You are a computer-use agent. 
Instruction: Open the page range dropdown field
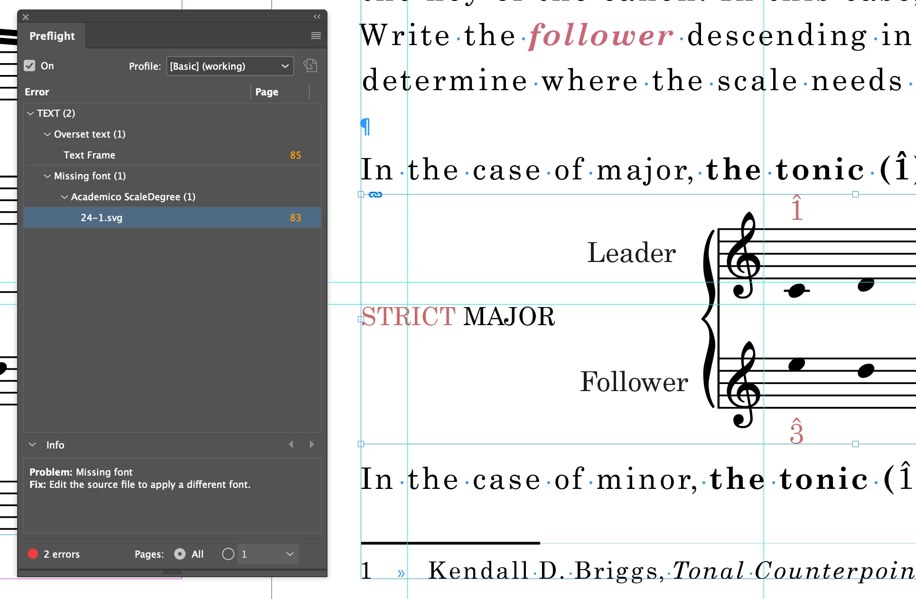click(268, 554)
